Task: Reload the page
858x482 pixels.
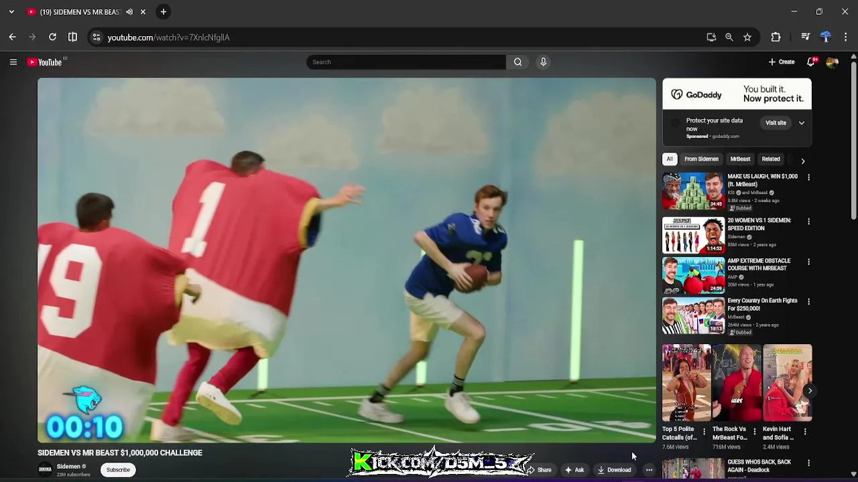Action: point(52,37)
